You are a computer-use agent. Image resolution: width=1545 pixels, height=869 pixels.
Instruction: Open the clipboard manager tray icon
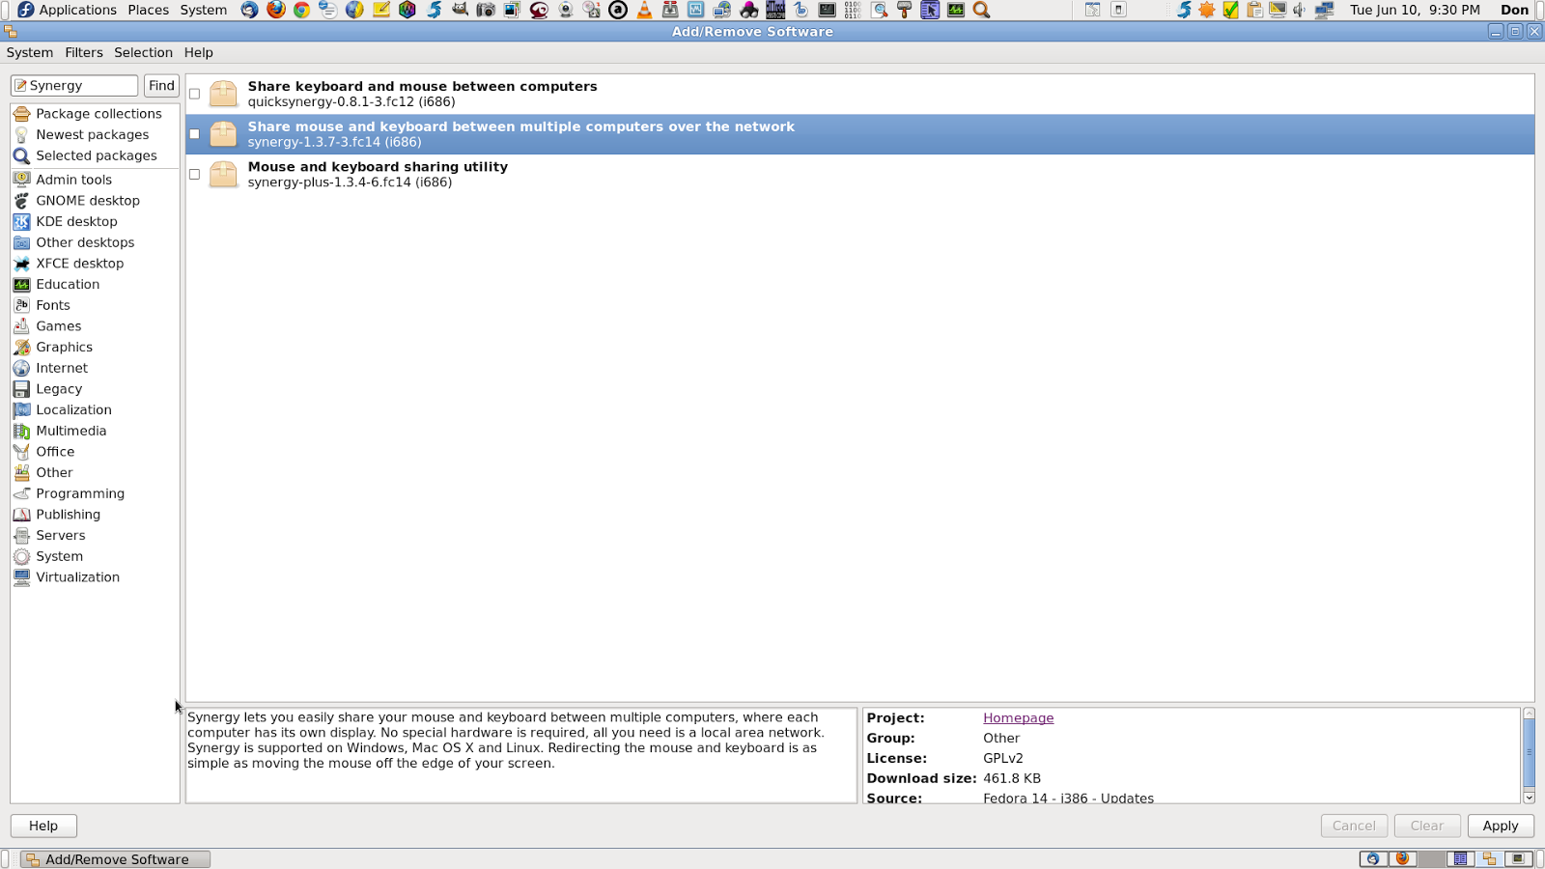(1254, 10)
